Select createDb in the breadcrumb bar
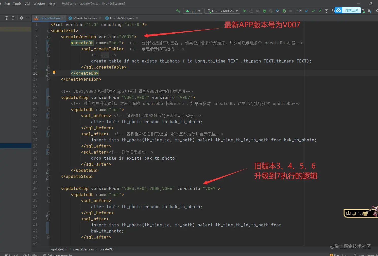378x256 pixels. [106, 249]
